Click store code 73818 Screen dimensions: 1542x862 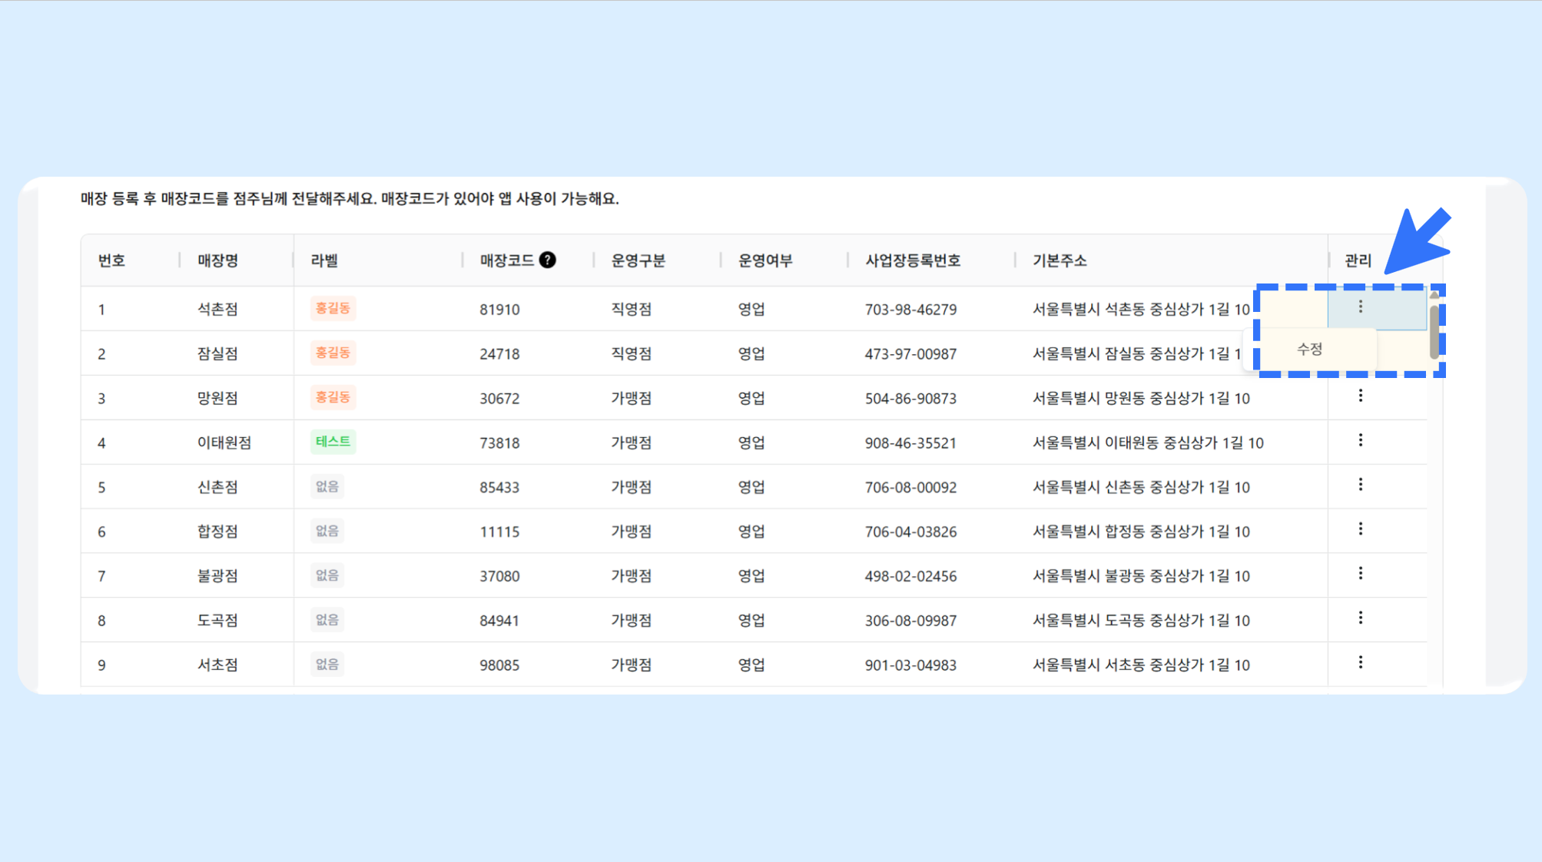click(499, 443)
